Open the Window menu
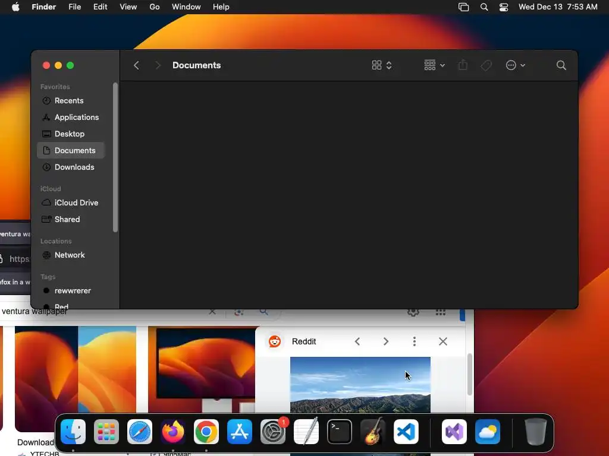Image resolution: width=609 pixels, height=456 pixels. [x=186, y=7]
